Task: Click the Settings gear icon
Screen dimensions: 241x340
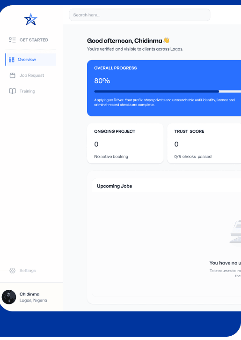Action: [12, 271]
